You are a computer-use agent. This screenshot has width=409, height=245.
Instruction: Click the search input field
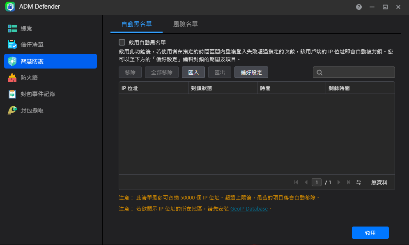click(x=358, y=72)
